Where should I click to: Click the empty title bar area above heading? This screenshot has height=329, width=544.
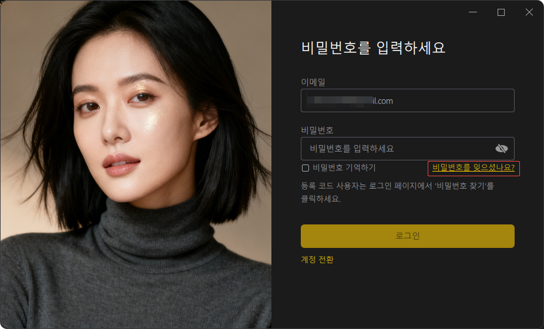click(368, 14)
